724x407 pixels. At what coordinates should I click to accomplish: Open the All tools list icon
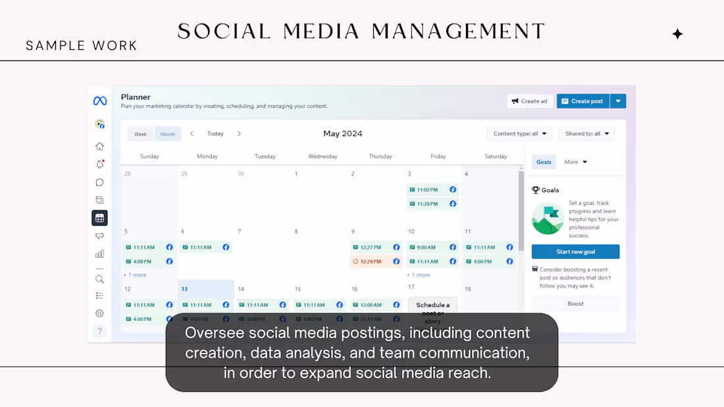(x=100, y=296)
